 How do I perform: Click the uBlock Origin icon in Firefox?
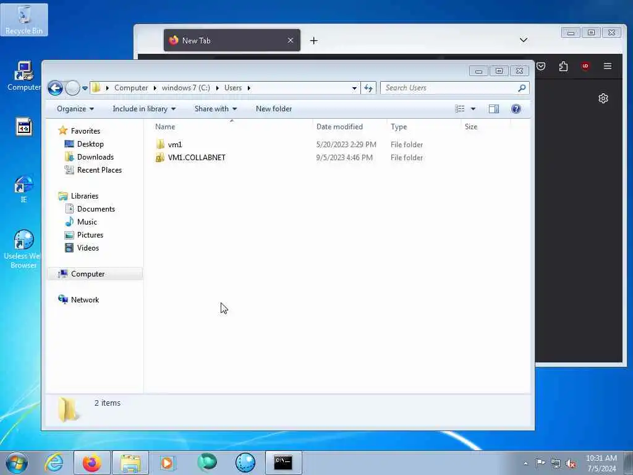585,66
